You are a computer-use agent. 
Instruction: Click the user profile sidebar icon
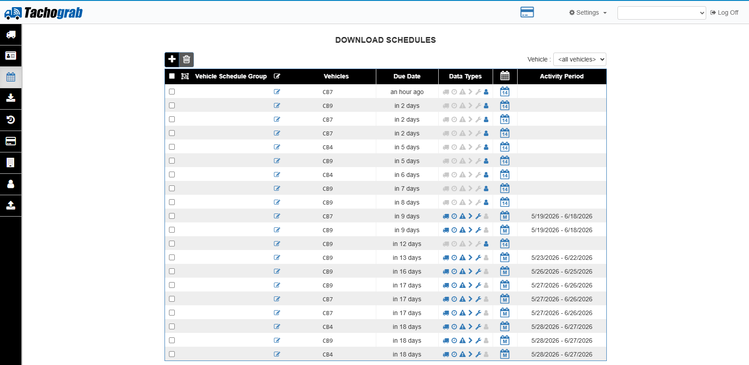coord(11,184)
